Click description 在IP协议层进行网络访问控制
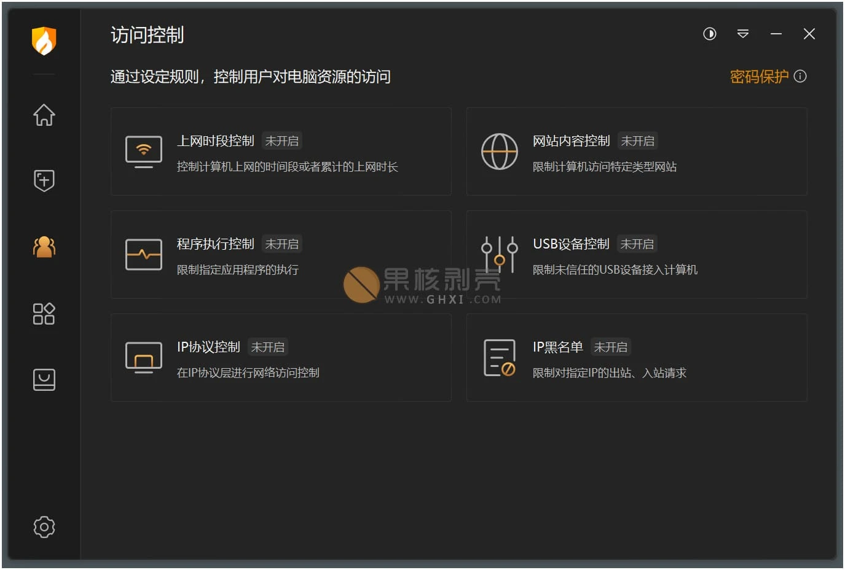 pyautogui.click(x=248, y=373)
